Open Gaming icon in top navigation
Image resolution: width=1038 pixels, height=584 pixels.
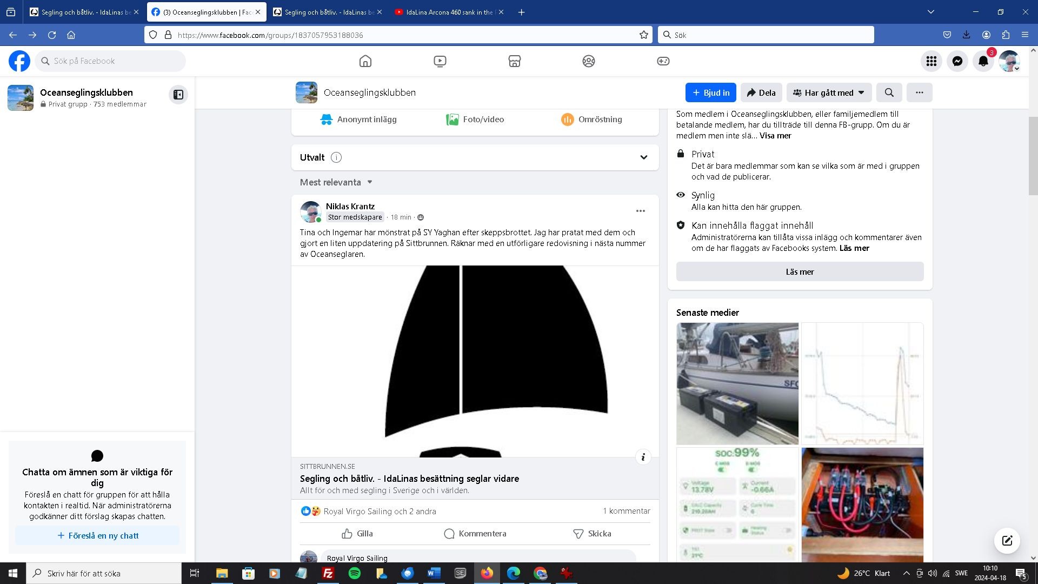coord(663,61)
